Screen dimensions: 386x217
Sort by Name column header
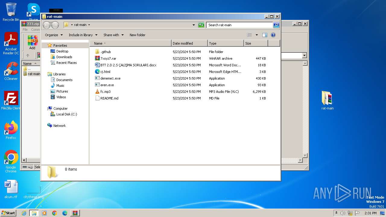click(x=131, y=43)
